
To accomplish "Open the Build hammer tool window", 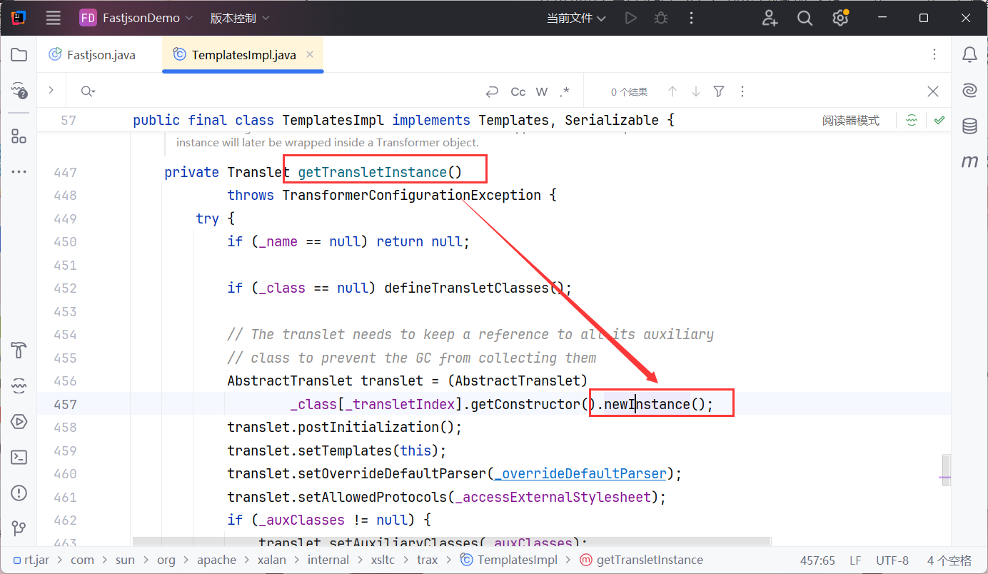I will (19, 351).
